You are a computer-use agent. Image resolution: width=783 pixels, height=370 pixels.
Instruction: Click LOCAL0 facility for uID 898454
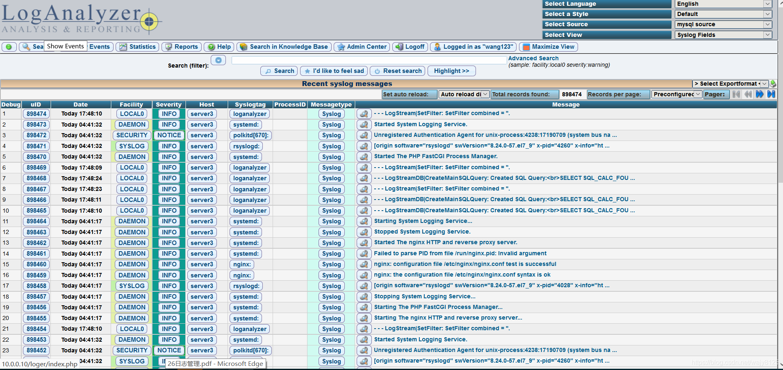(132, 329)
